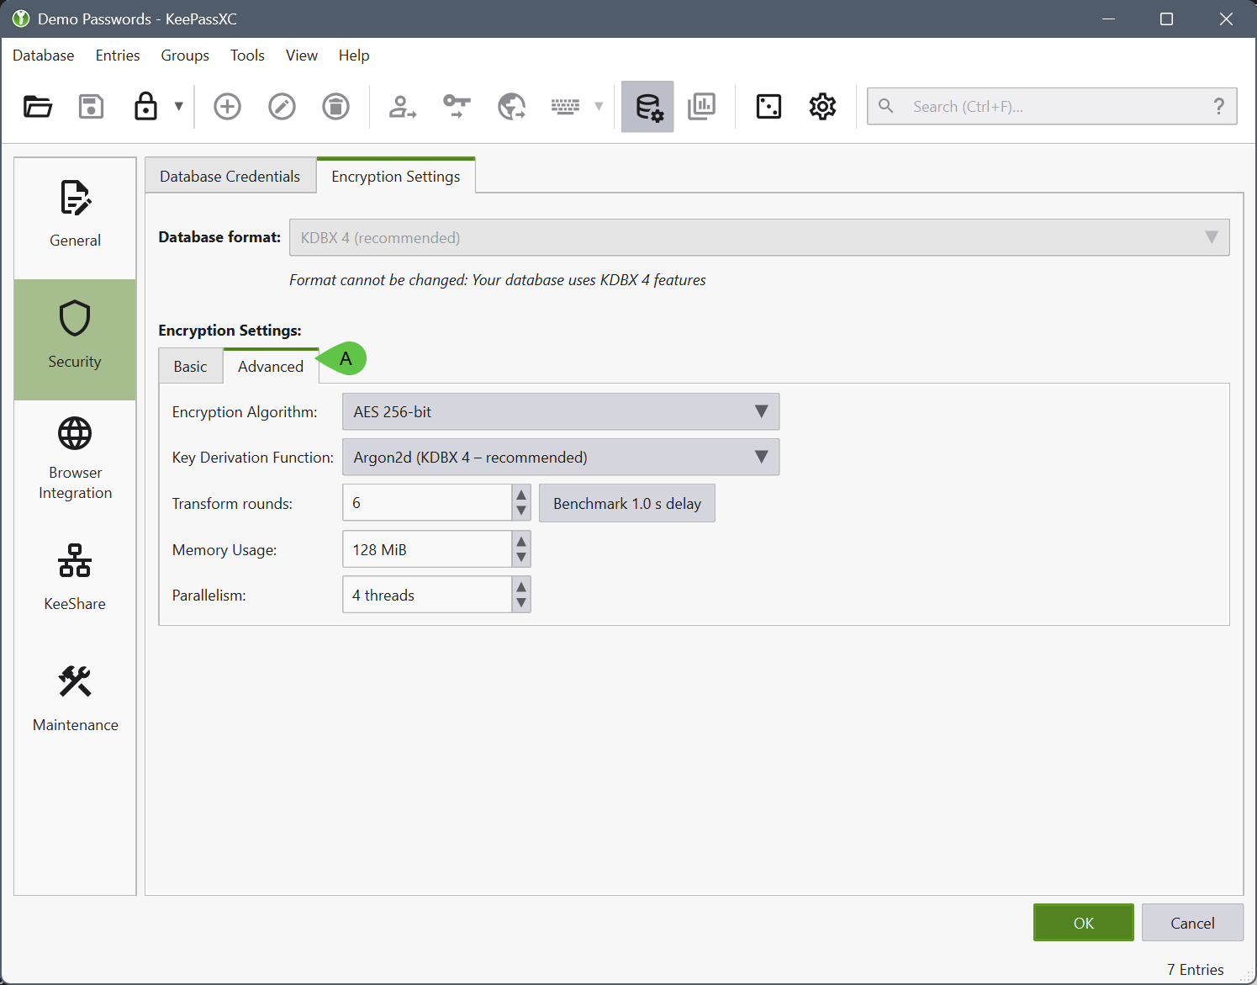Open the Database Reports icon
Image resolution: width=1257 pixels, height=985 pixels.
(701, 107)
